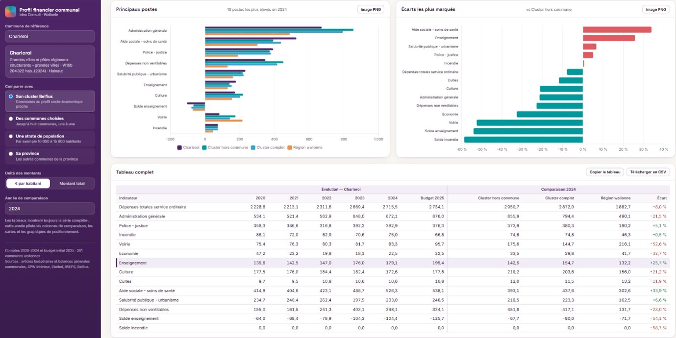Viewport: 676px width, 338px height.
Task: Select the Enseignement row in the table
Action: point(393,263)
